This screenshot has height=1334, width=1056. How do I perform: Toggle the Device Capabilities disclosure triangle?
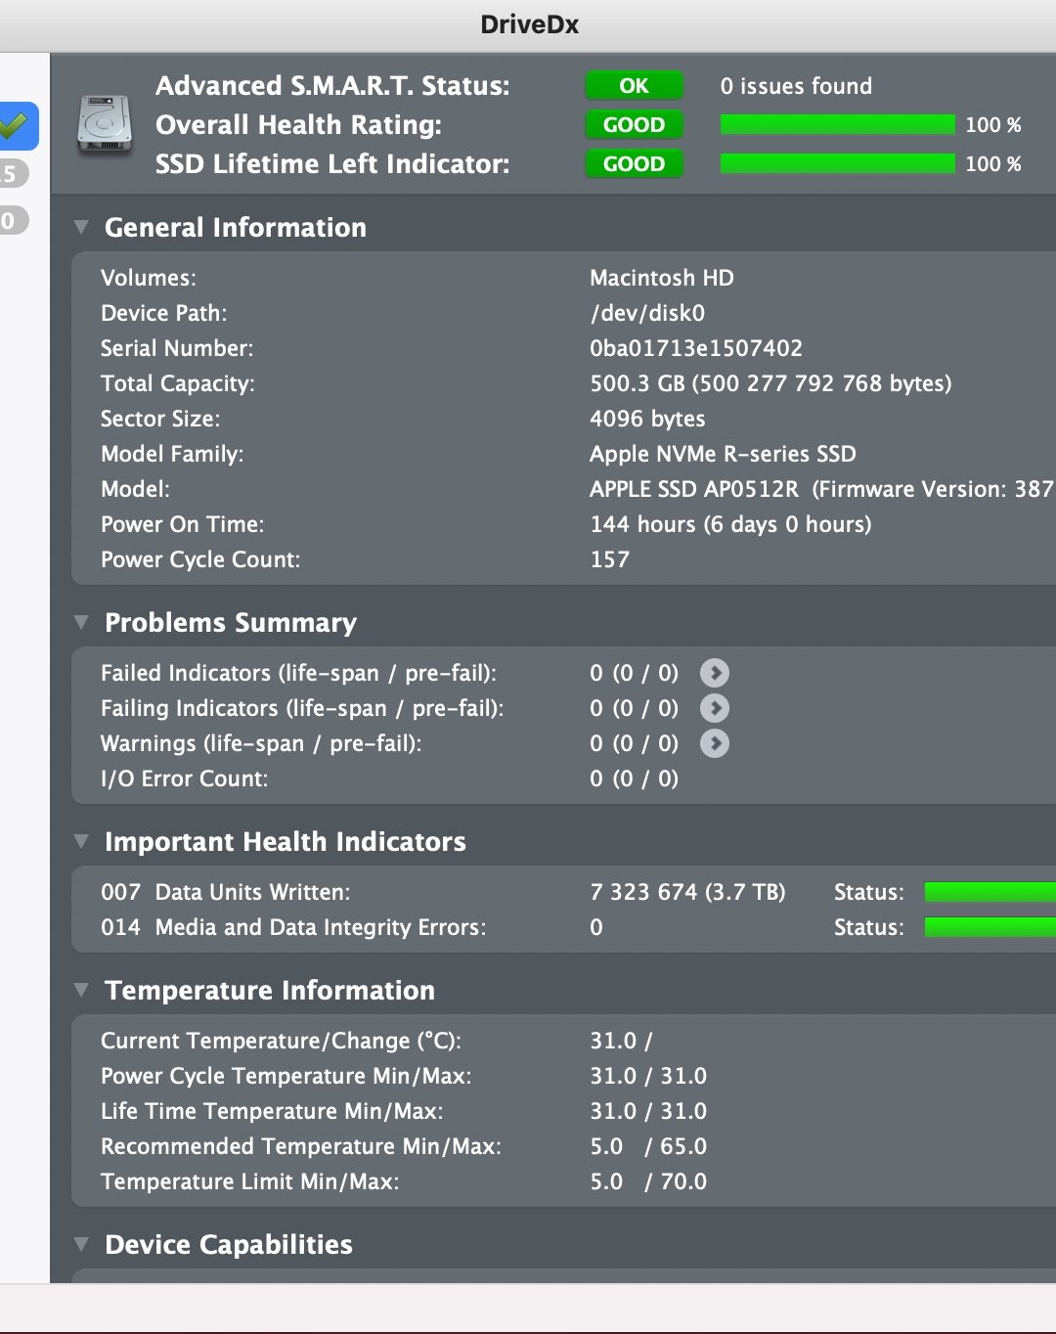(x=81, y=1244)
